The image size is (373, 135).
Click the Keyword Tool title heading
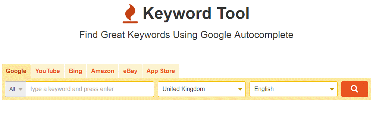(x=196, y=13)
